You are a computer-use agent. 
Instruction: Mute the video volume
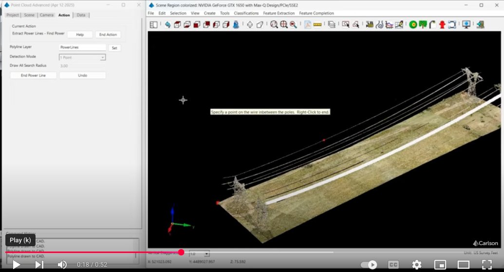(62, 265)
